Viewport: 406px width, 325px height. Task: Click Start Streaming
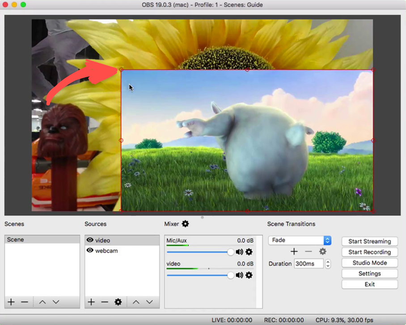(369, 241)
